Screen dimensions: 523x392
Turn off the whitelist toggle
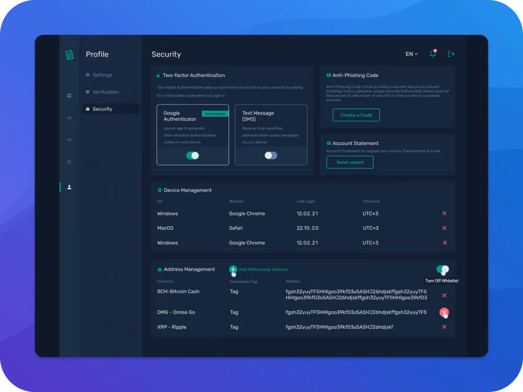pyautogui.click(x=442, y=269)
